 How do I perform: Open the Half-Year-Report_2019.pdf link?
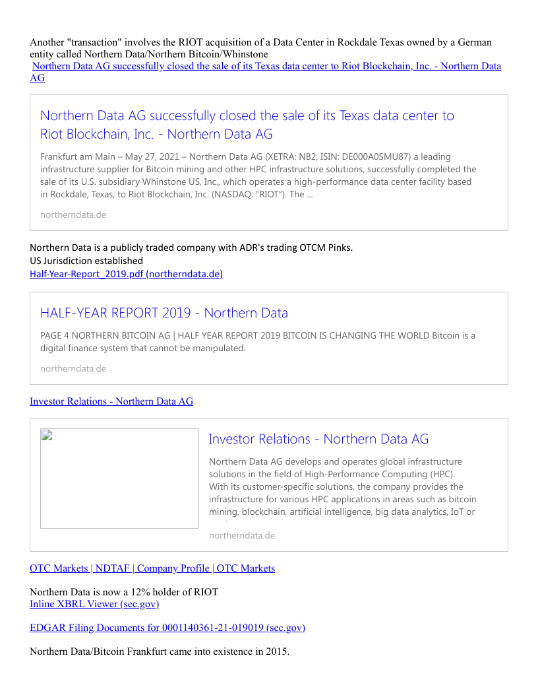pyautogui.click(x=126, y=274)
